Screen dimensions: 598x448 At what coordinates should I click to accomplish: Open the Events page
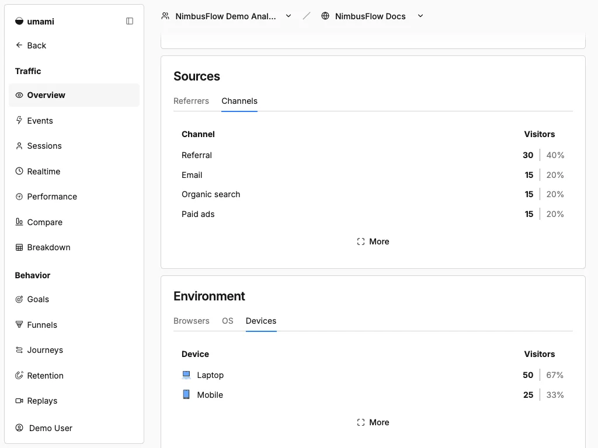[x=74, y=120]
